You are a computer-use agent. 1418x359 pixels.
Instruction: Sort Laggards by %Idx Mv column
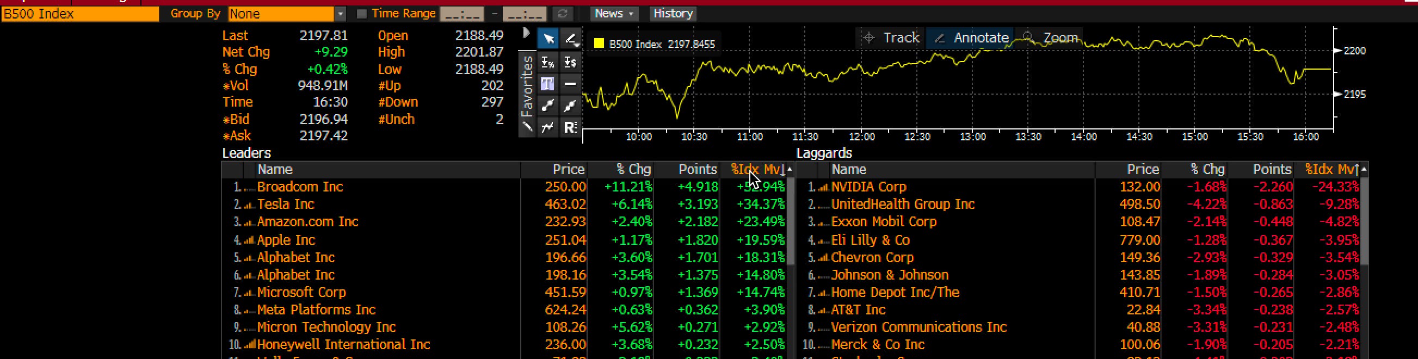[x=1327, y=170]
